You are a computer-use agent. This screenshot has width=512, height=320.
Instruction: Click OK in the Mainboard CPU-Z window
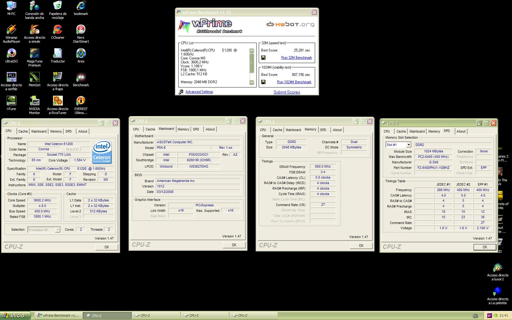[x=234, y=245]
